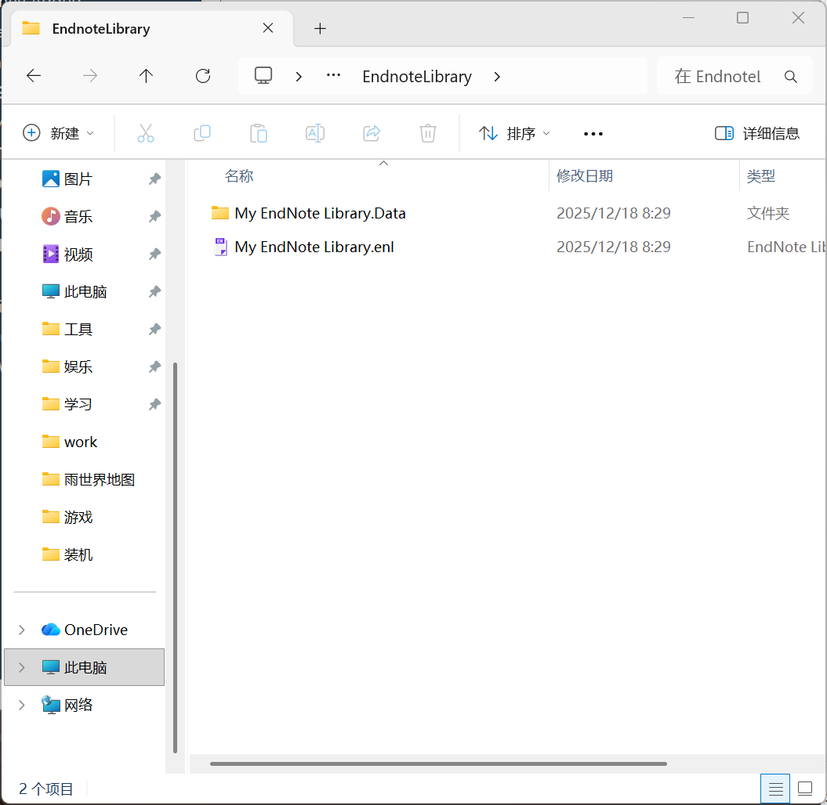Expand the 网络 tree node
This screenshot has height=805, width=827.
click(x=22, y=705)
